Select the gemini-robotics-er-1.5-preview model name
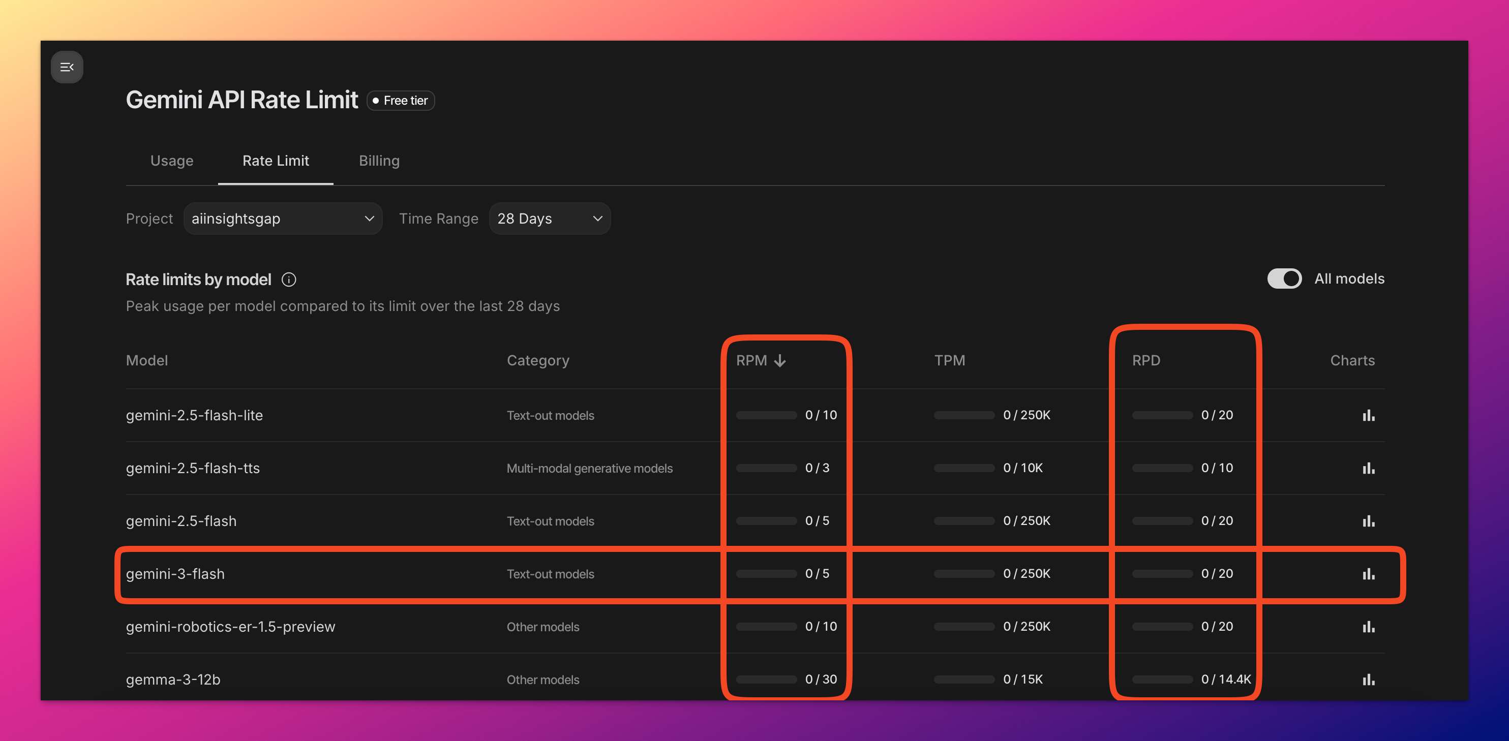 click(230, 627)
